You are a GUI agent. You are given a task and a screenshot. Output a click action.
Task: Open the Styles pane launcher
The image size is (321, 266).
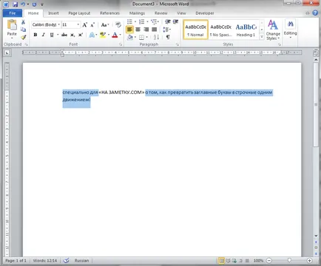pos(280,44)
